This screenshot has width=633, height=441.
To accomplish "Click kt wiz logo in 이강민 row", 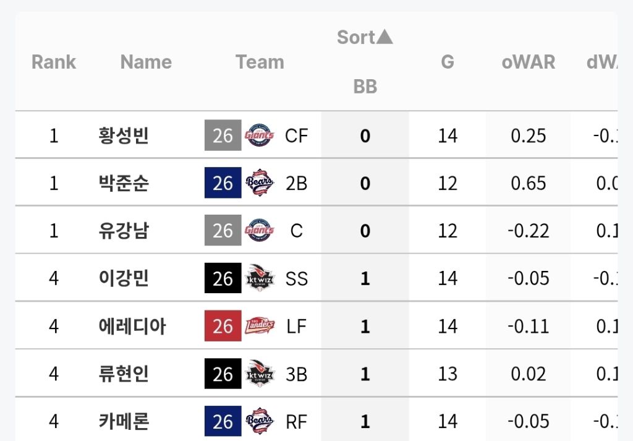I will click(x=260, y=278).
